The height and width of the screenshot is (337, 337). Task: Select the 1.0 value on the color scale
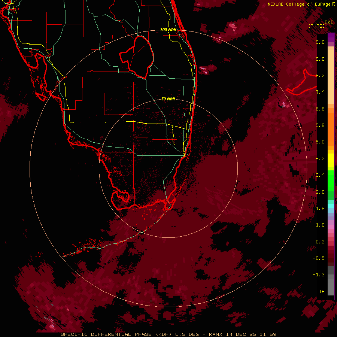(320, 225)
